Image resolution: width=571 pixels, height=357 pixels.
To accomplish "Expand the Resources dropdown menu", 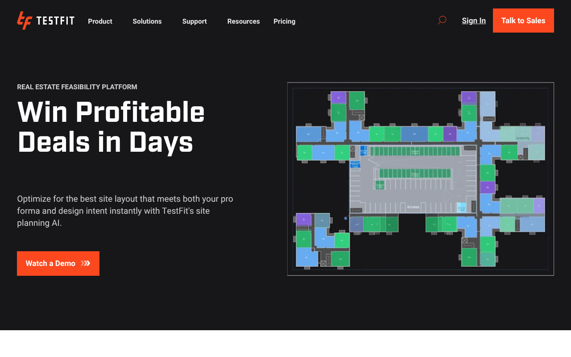I will [244, 21].
